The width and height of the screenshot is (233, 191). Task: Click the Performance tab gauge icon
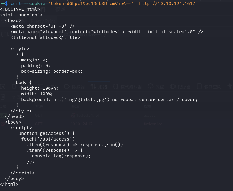pos(151,87)
